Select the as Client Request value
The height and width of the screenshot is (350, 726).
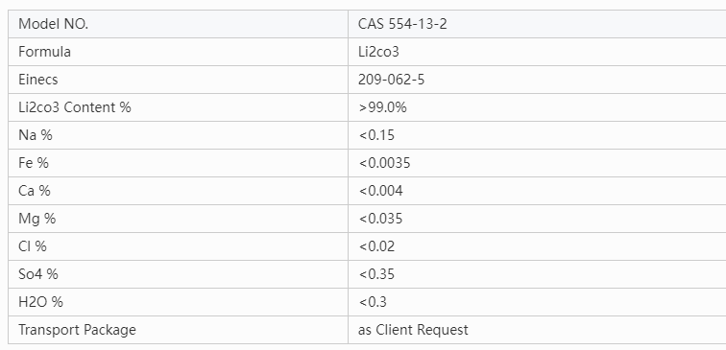413,330
